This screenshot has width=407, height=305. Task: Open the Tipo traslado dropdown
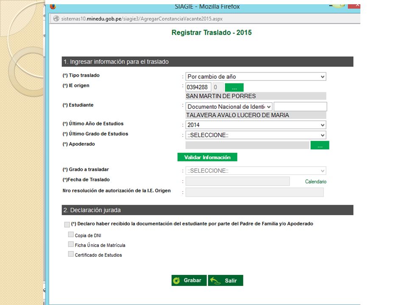pyautogui.click(x=256, y=77)
